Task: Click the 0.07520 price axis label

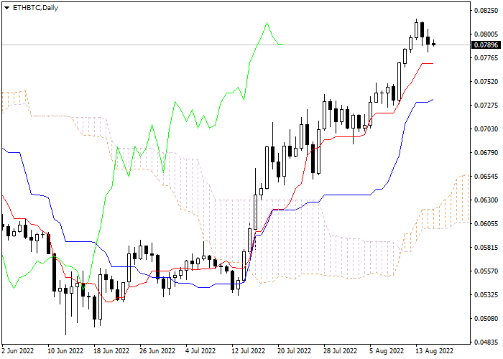Action: [x=486, y=82]
